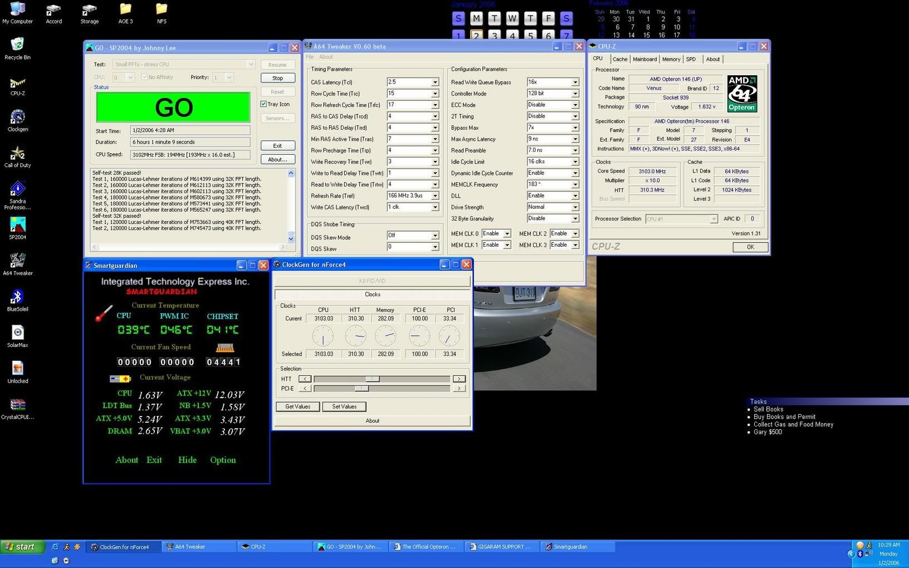
Task: Click Set Values in ClockGen
Action: [x=344, y=407]
